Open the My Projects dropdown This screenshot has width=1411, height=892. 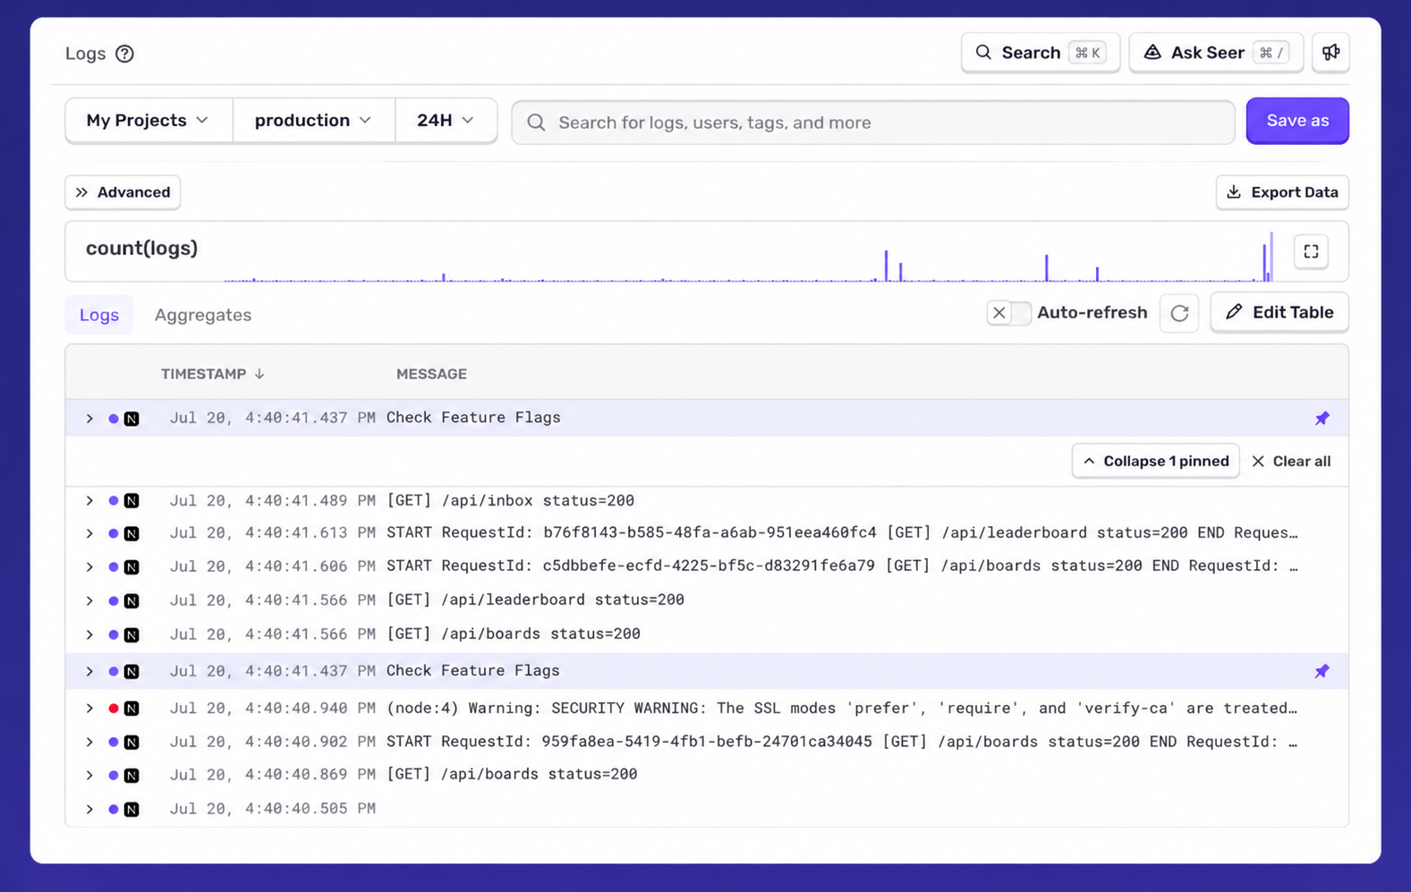click(x=149, y=121)
